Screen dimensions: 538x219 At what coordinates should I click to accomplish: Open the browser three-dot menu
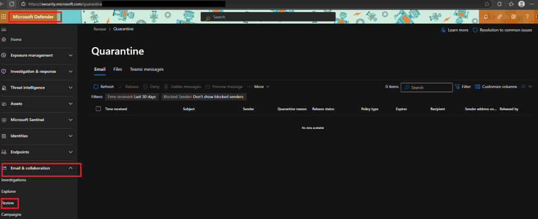[x=532, y=4]
